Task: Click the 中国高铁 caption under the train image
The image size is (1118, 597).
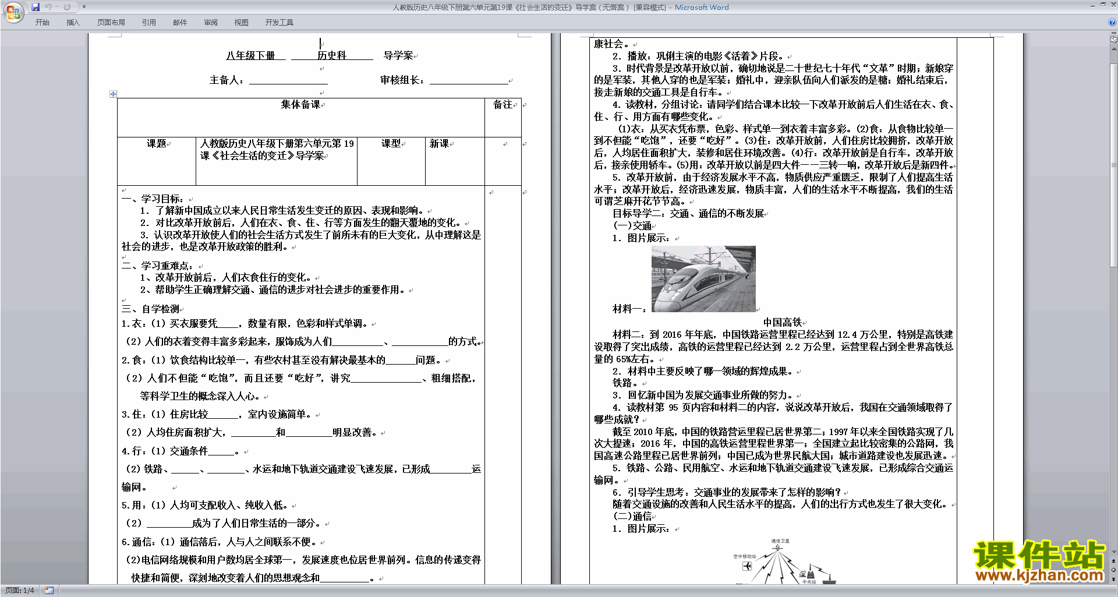Action: click(783, 322)
